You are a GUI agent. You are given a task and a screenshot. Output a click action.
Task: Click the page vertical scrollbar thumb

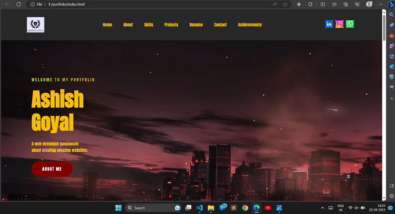point(384,28)
